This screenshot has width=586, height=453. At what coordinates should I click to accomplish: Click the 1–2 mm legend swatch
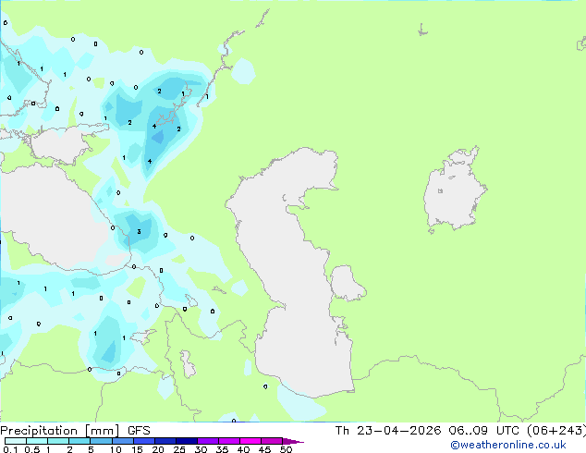58,441
